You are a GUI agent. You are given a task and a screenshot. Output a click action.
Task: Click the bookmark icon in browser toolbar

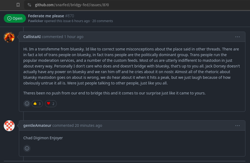coord(18,5)
